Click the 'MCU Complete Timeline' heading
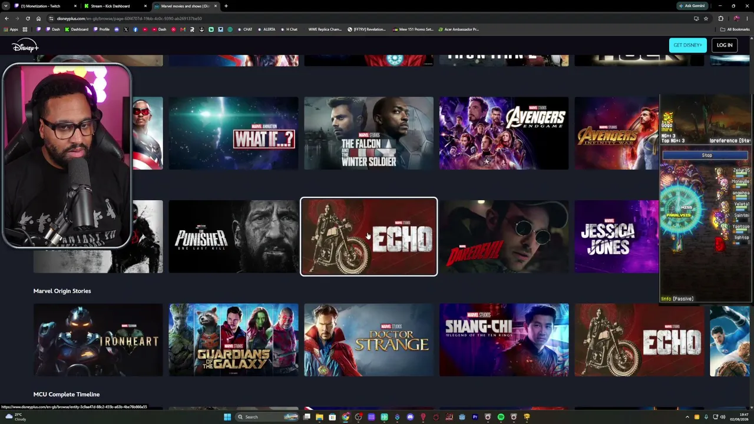The image size is (754, 424). point(67,395)
